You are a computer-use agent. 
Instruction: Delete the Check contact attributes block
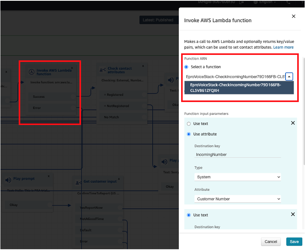coord(143,66)
